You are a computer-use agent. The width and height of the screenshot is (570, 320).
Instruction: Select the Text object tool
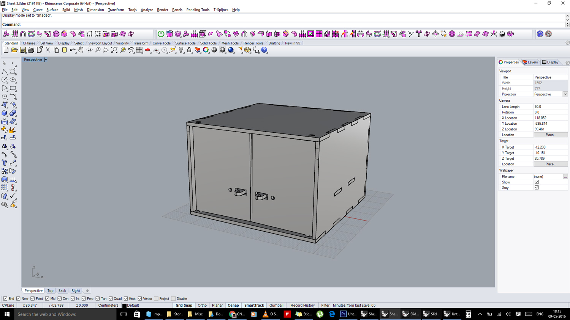5,163
